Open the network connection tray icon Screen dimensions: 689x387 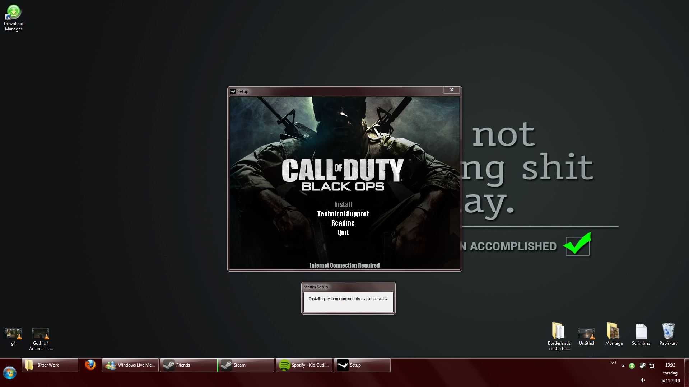tap(651, 366)
